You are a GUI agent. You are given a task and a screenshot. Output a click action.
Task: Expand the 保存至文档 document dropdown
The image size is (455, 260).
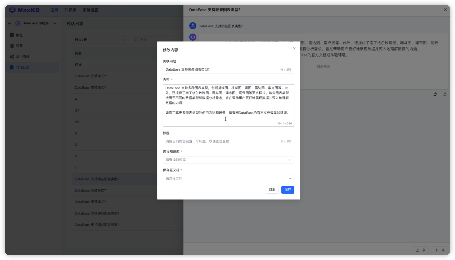point(228,178)
